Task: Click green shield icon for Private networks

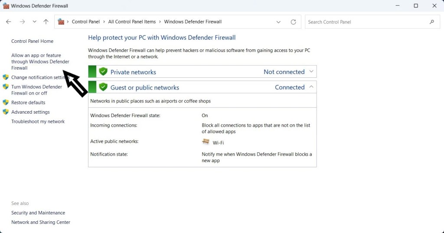Action: pos(103,71)
